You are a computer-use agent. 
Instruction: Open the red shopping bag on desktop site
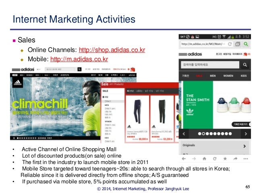[133, 69]
